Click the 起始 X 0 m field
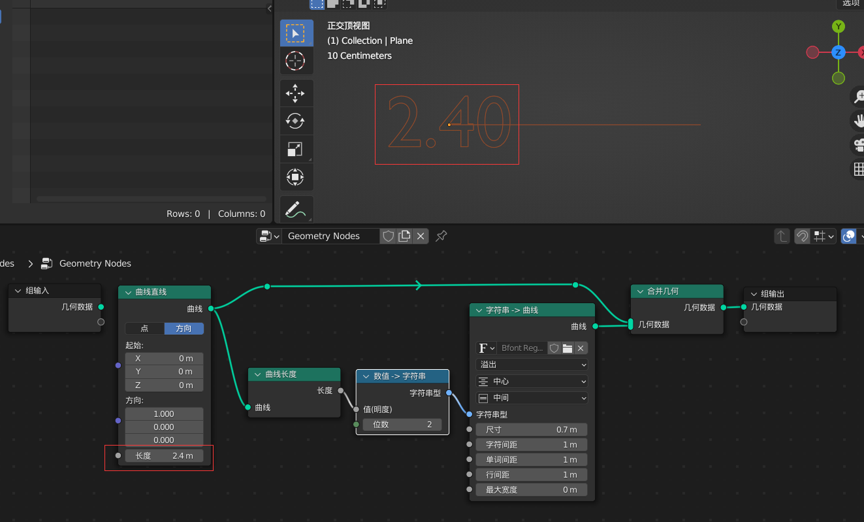 coord(164,358)
